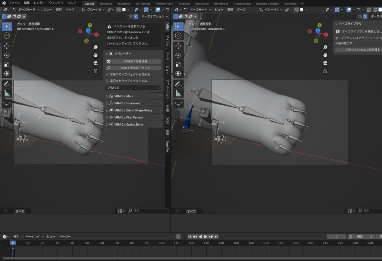Expand the VRM 0.x Spring Bone panel
382x261 pixels.
(128, 125)
